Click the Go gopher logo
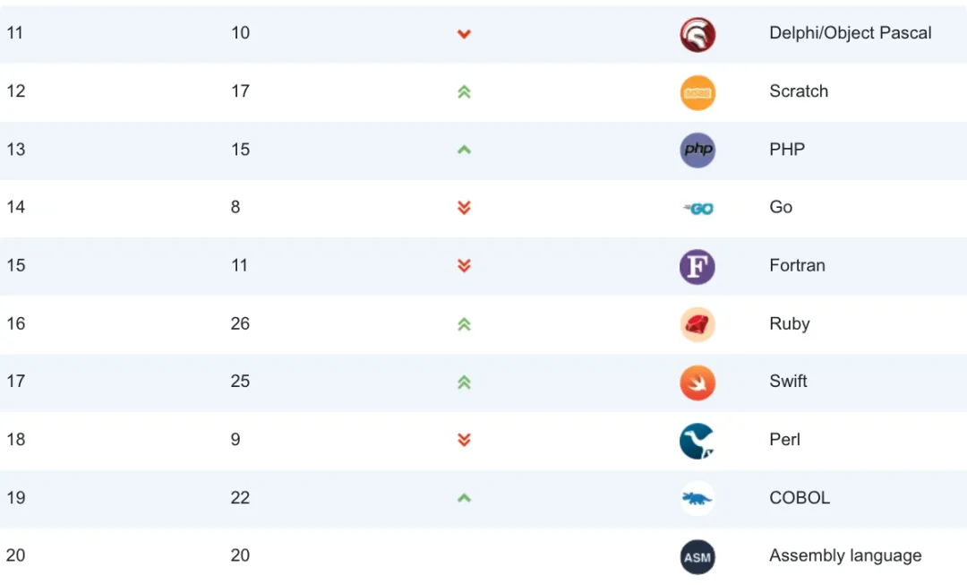 (698, 209)
